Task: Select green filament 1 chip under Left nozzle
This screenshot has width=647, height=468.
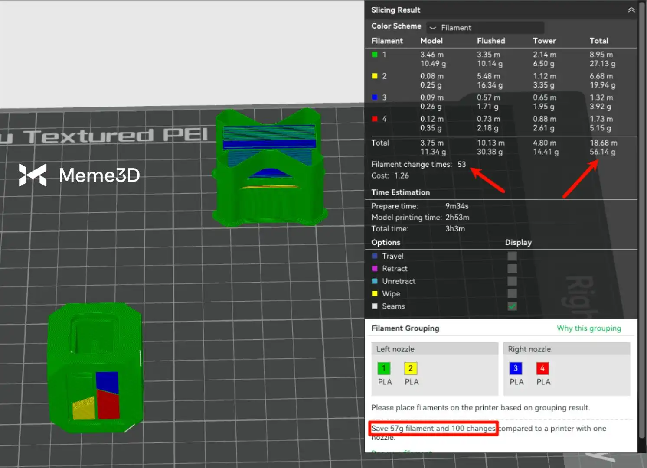Action: coord(384,368)
